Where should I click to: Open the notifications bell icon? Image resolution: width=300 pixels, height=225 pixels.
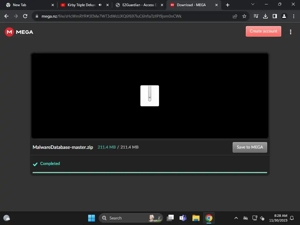[x=292, y=218]
